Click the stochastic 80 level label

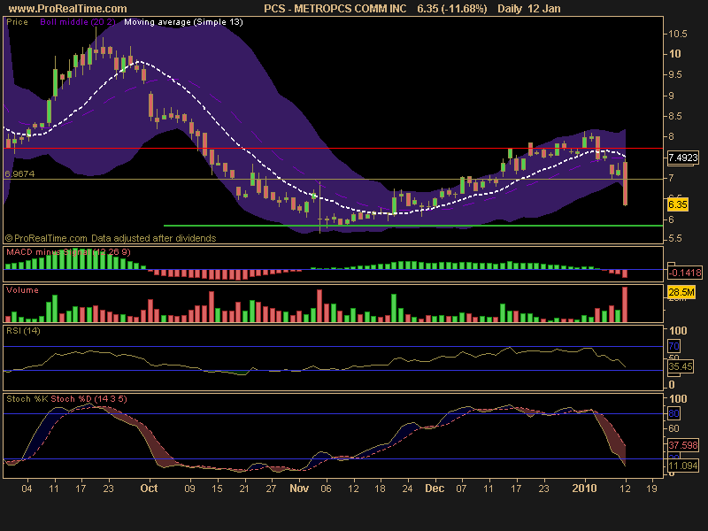pyautogui.click(x=673, y=413)
